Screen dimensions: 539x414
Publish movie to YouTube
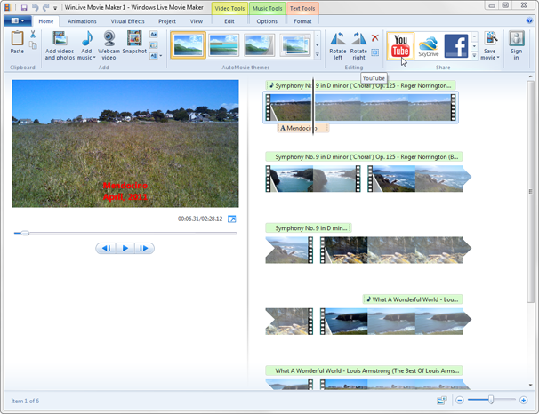click(400, 45)
